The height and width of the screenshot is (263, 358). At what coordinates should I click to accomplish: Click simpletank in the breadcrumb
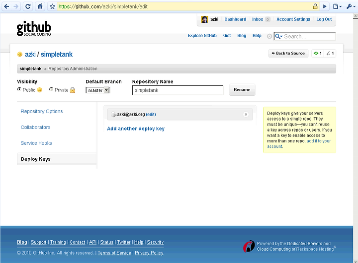click(x=31, y=68)
